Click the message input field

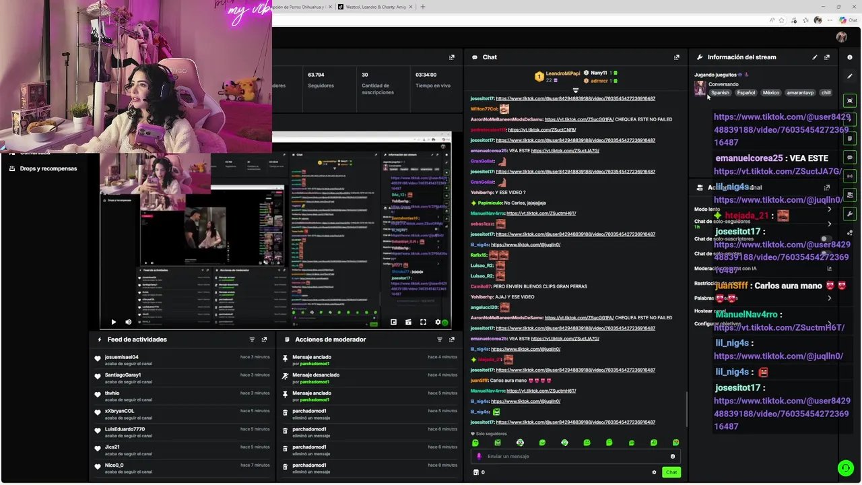point(576,457)
